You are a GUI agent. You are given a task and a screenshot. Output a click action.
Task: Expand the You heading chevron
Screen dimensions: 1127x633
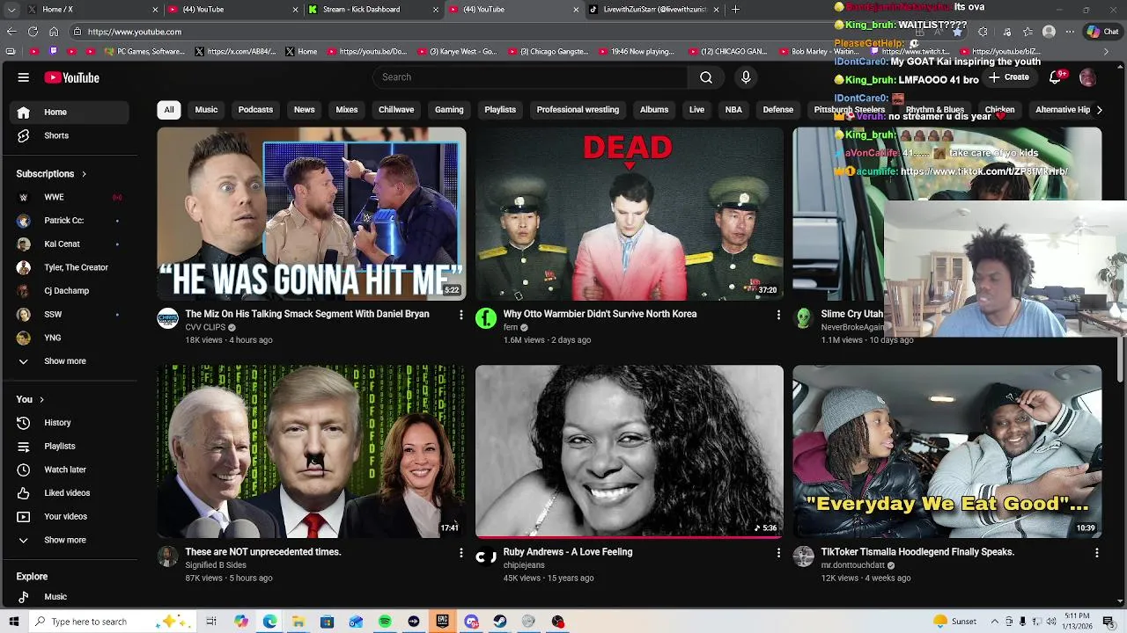pyautogui.click(x=41, y=399)
